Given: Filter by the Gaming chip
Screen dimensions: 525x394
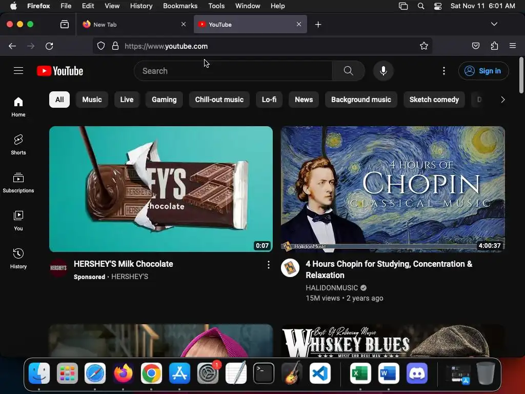Looking at the screenshot, I should 164,100.
